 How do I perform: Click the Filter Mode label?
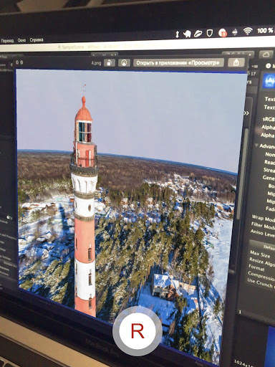click(x=263, y=226)
